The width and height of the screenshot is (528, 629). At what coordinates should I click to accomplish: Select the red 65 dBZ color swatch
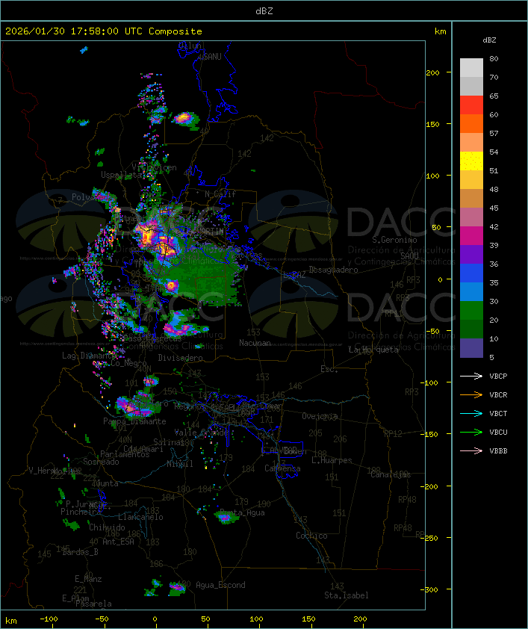[471, 105]
